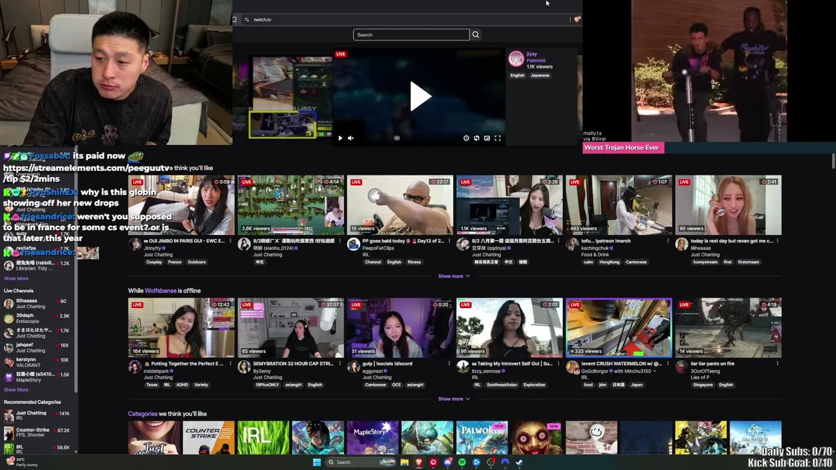Unmute the featured stream volume icon
Screen dimensions: 836x470
pyautogui.click(x=351, y=138)
